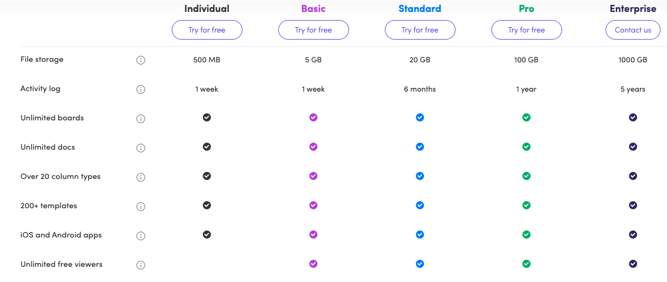Viewport: 667px width, 282px height.
Task: Show info for Unlimited docs row
Action: tap(141, 148)
